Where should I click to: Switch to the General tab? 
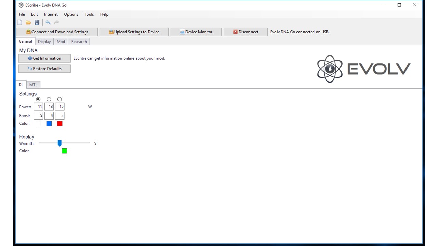(25, 41)
